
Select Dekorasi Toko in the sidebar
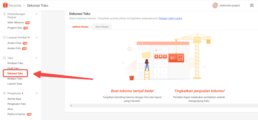point(15,73)
